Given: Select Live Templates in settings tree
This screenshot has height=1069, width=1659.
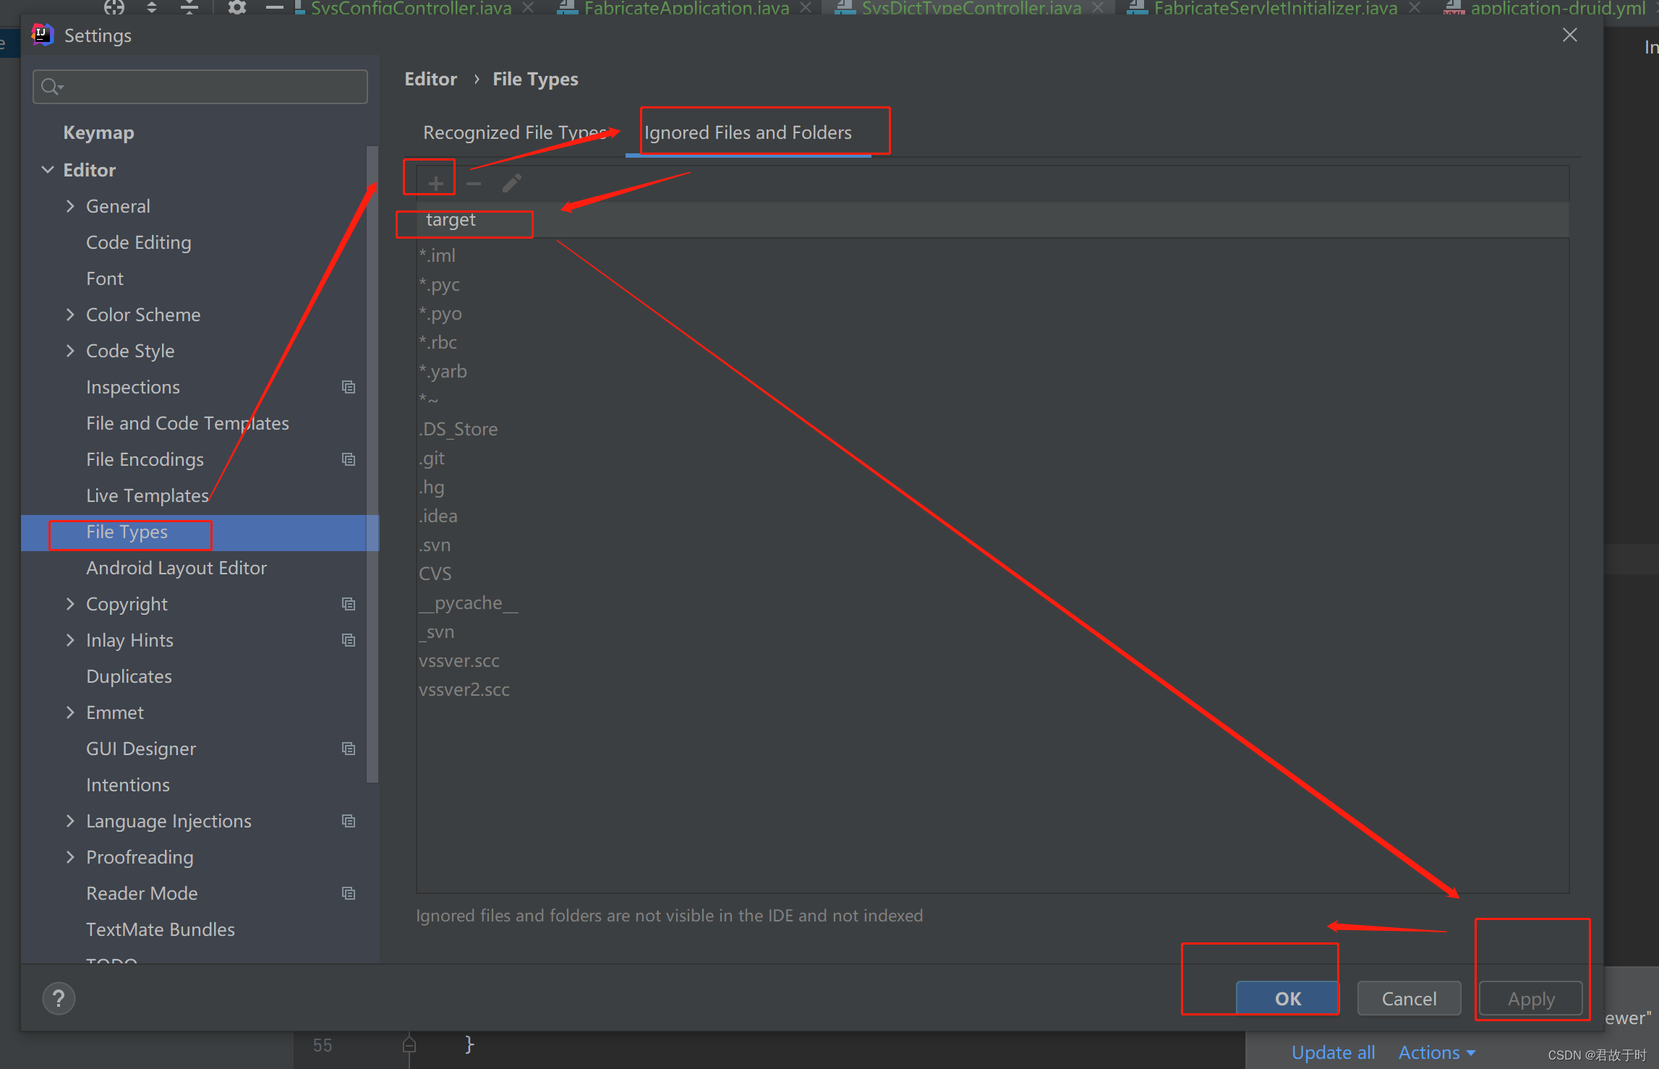Looking at the screenshot, I should click(x=148, y=495).
